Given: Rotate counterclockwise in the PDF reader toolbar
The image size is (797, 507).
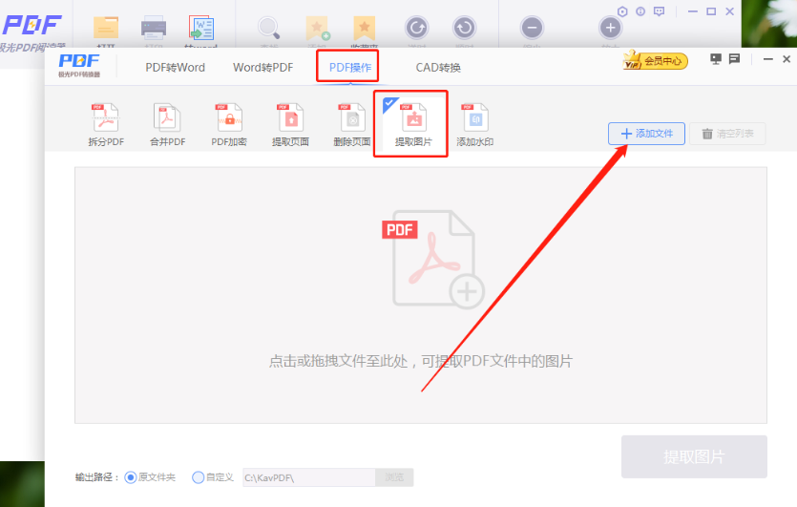Looking at the screenshot, I should [416, 28].
